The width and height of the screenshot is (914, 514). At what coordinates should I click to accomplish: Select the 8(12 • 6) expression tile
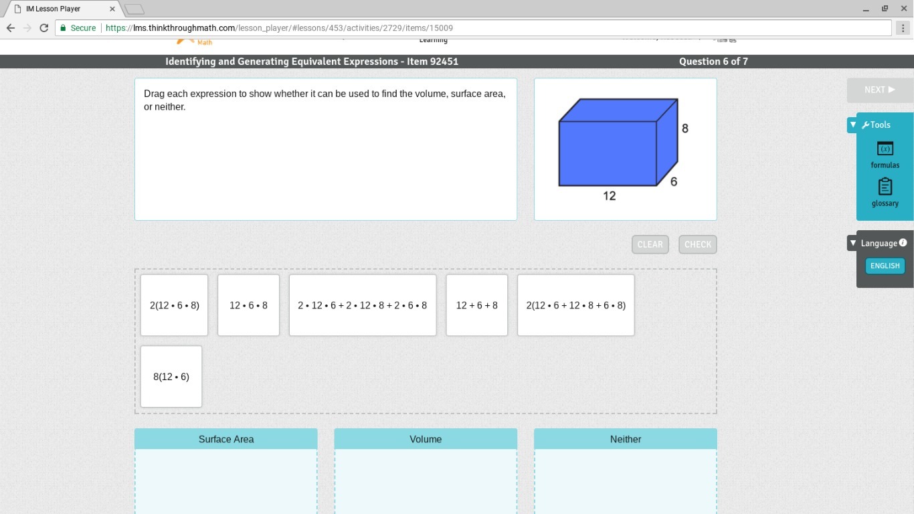click(x=171, y=376)
